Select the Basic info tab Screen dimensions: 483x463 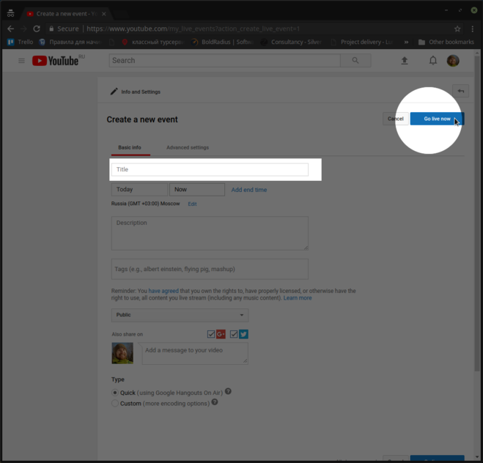pyautogui.click(x=130, y=147)
